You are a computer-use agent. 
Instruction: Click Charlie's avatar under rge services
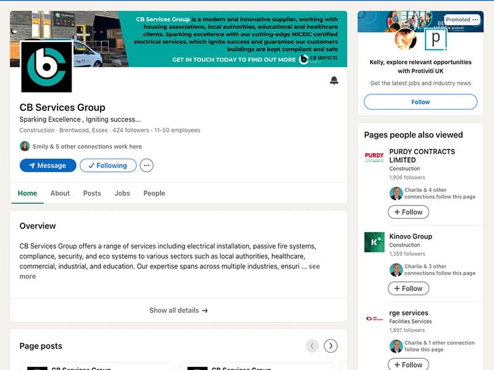396,346
